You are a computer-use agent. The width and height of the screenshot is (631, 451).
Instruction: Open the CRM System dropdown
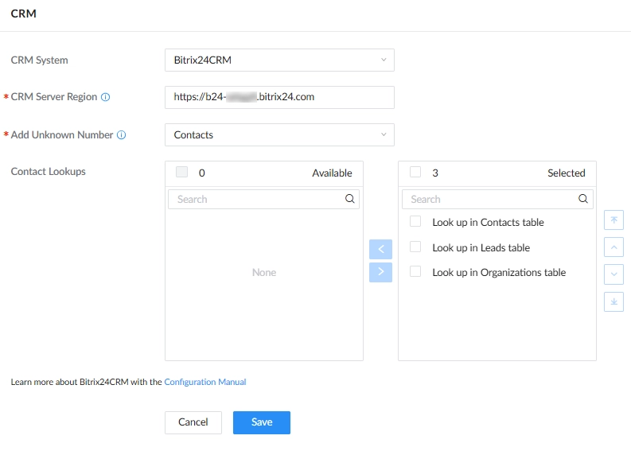(279, 60)
